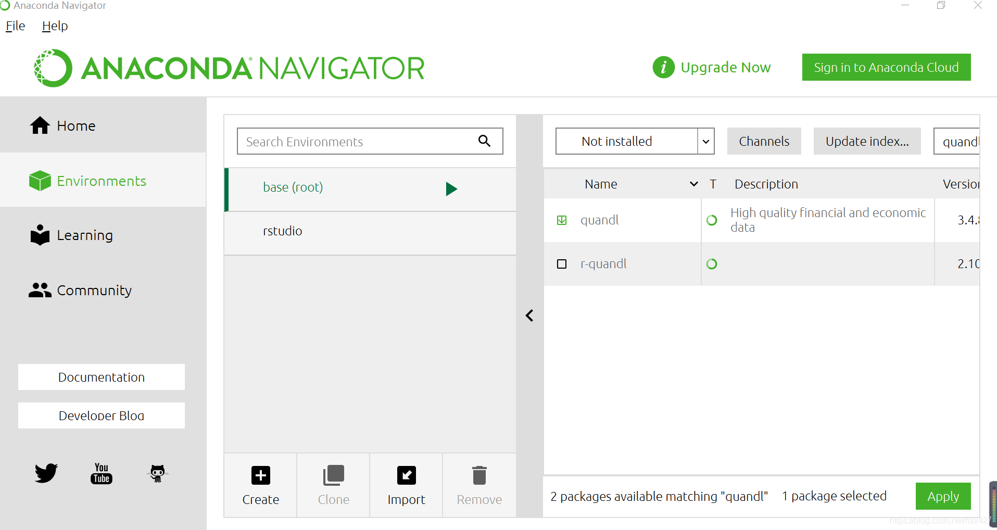Sort packages by the Name column
Screen dimensions: 997x530
coord(601,184)
